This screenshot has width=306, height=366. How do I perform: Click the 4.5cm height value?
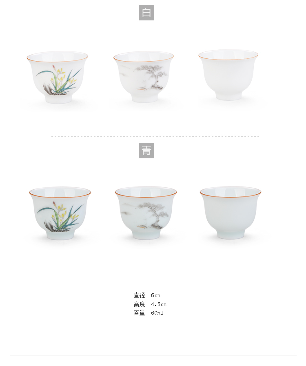[159, 304]
